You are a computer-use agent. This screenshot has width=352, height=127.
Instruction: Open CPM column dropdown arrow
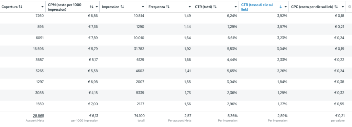click(x=97, y=7)
